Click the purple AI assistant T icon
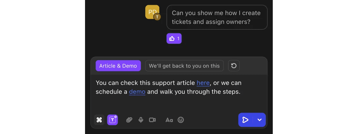 point(112,120)
